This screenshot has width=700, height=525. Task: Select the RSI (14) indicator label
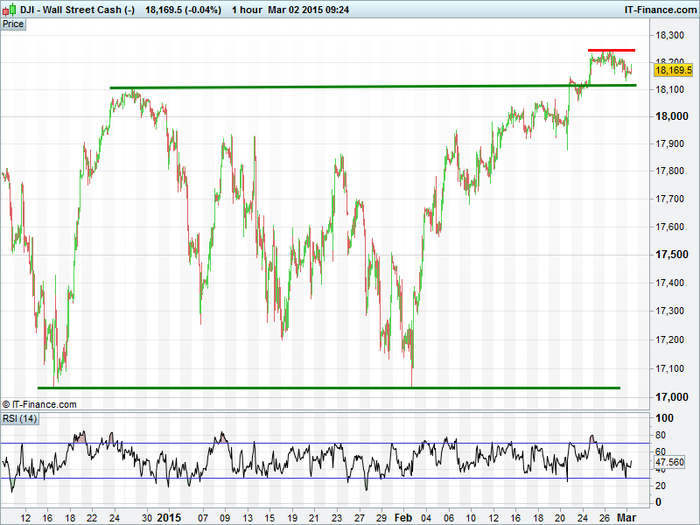(x=20, y=418)
